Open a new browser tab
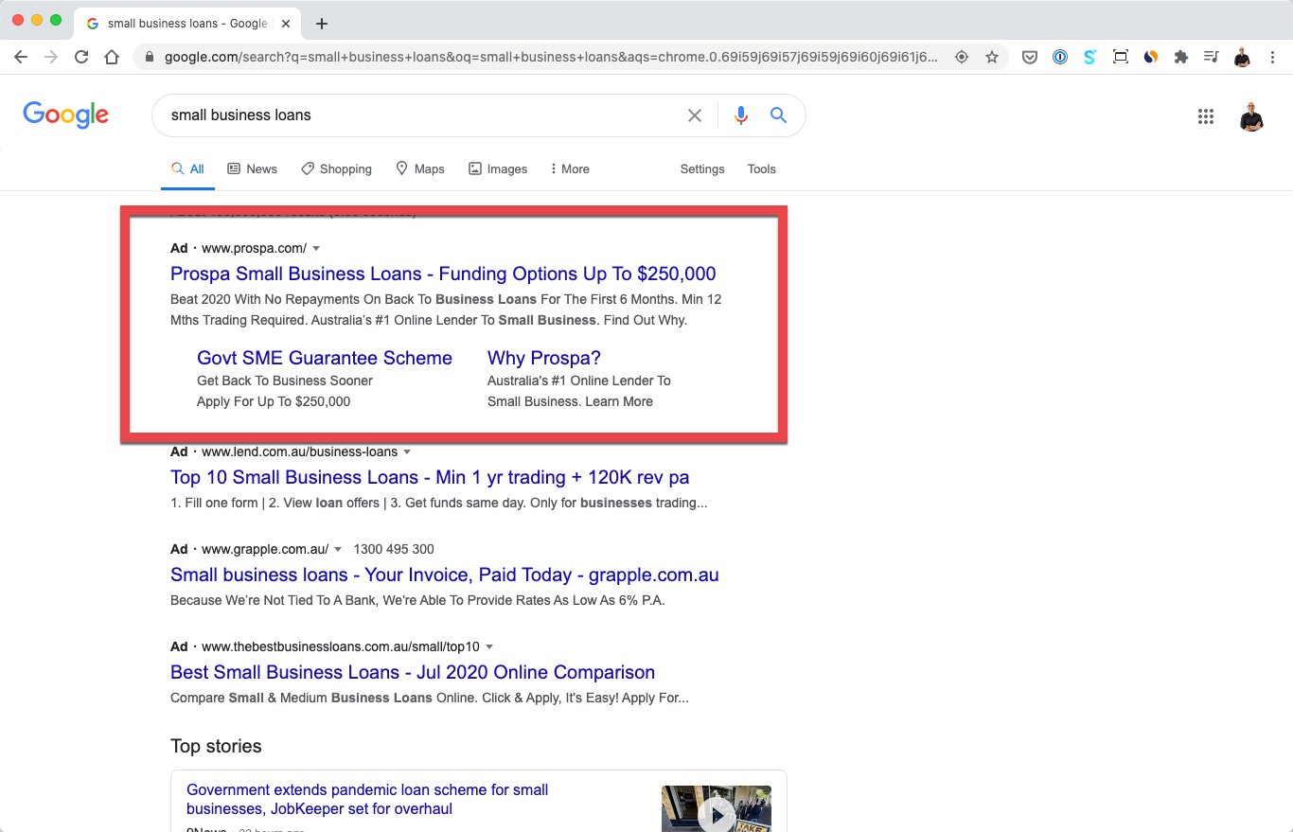Screen dimensions: 1293x832 [322, 24]
